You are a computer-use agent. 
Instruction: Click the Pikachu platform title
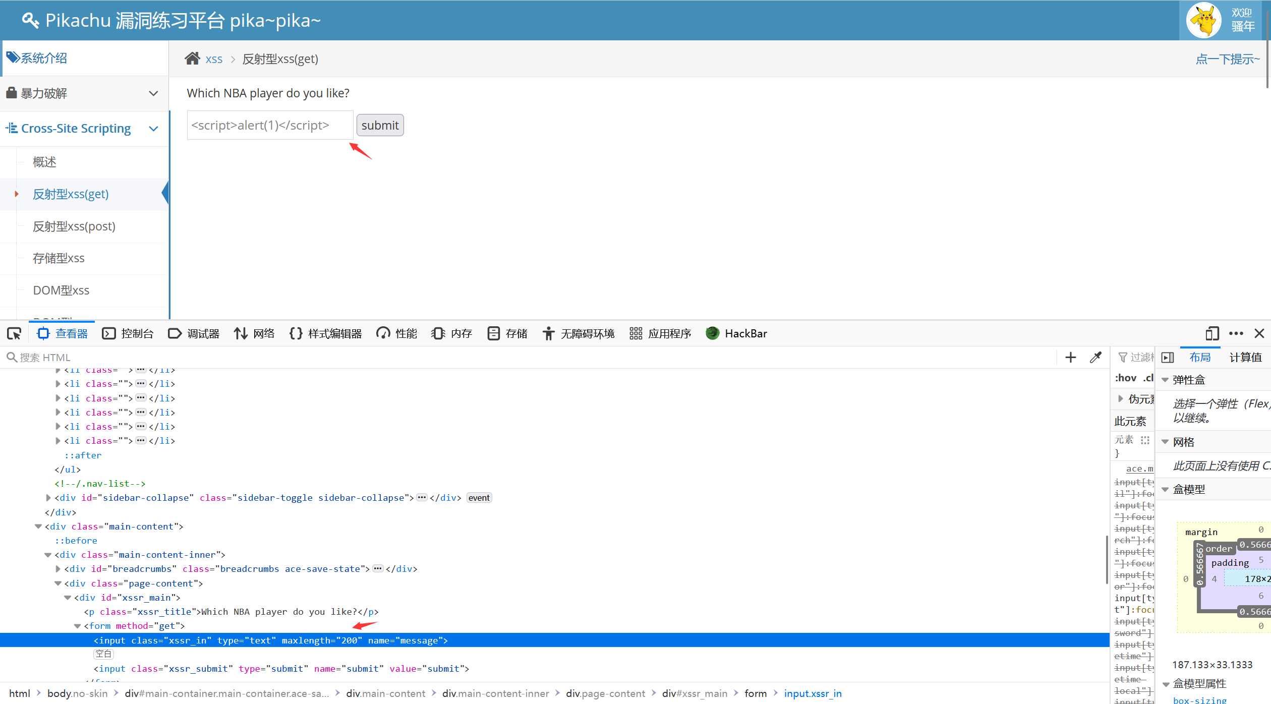coord(183,21)
